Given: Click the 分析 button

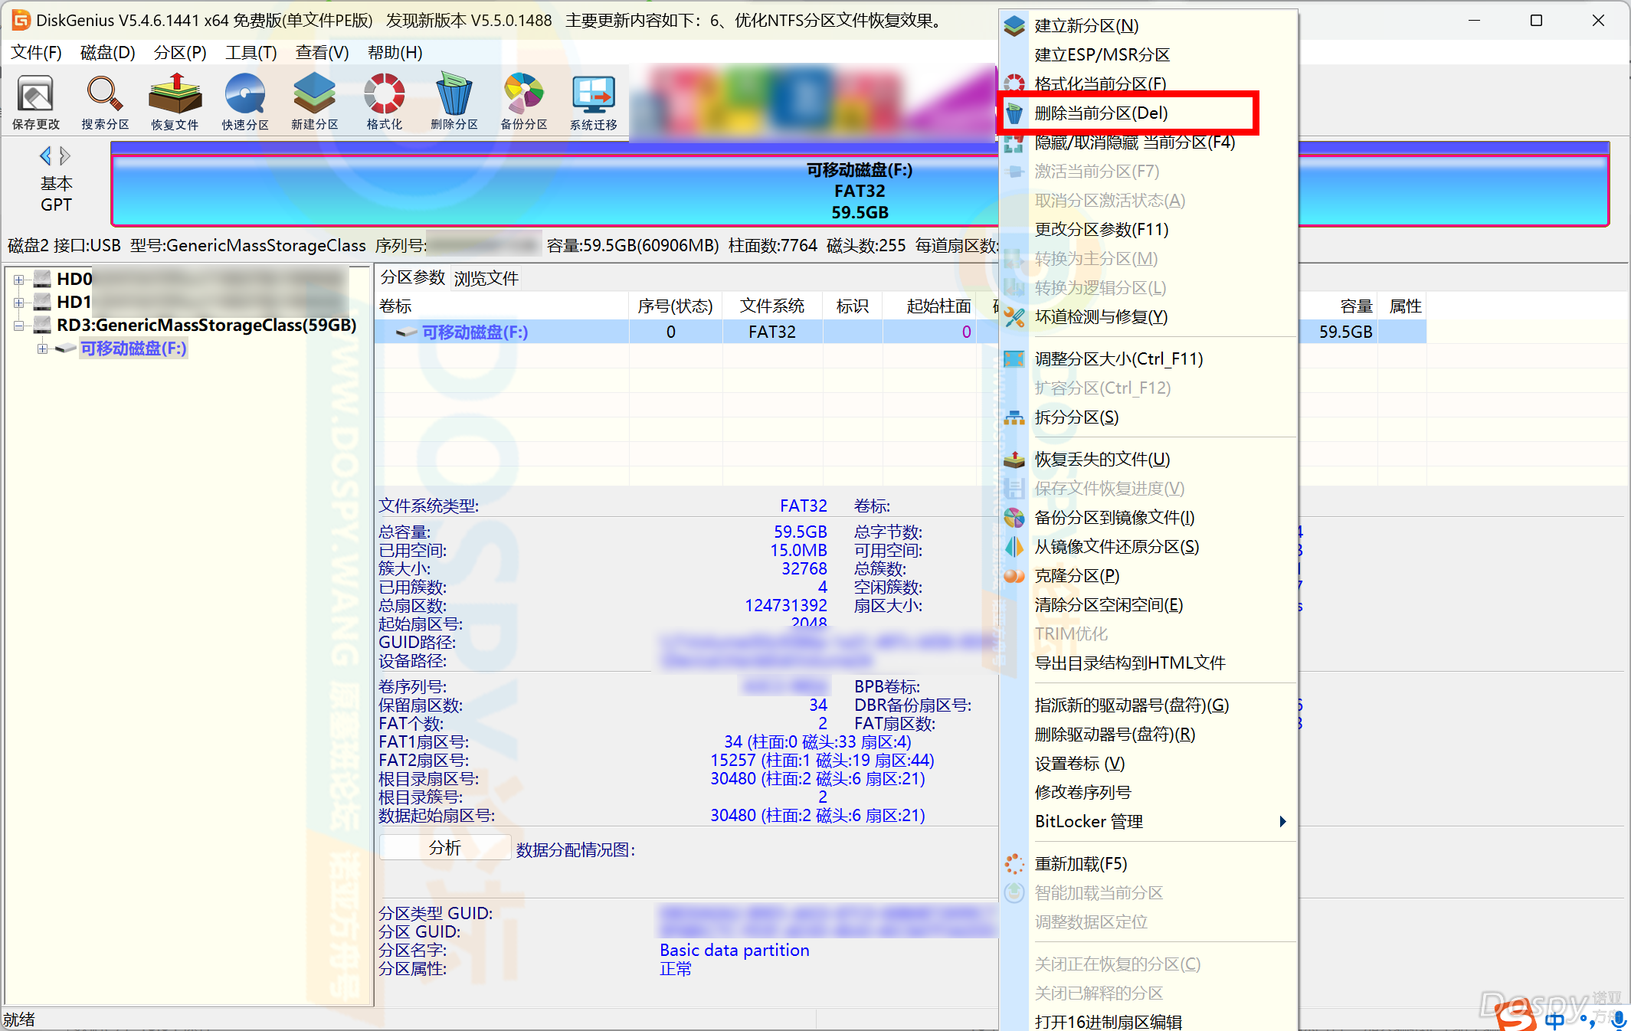Looking at the screenshot, I should click(x=445, y=848).
